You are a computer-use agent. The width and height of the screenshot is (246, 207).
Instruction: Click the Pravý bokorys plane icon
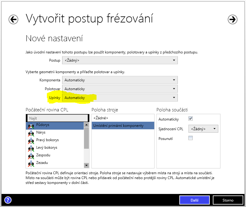31,141
